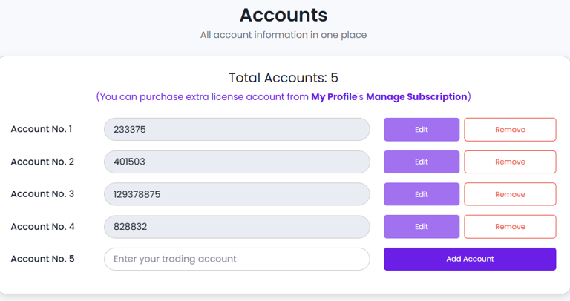Screen dimensions: 570x301
Task: Remove Account No. 4
Action: pos(510,227)
